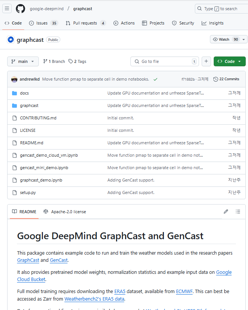Click the file icon beside gencast_mini_demo.ipynb
Viewport: 248px width, 310px height.
[x=14, y=168]
